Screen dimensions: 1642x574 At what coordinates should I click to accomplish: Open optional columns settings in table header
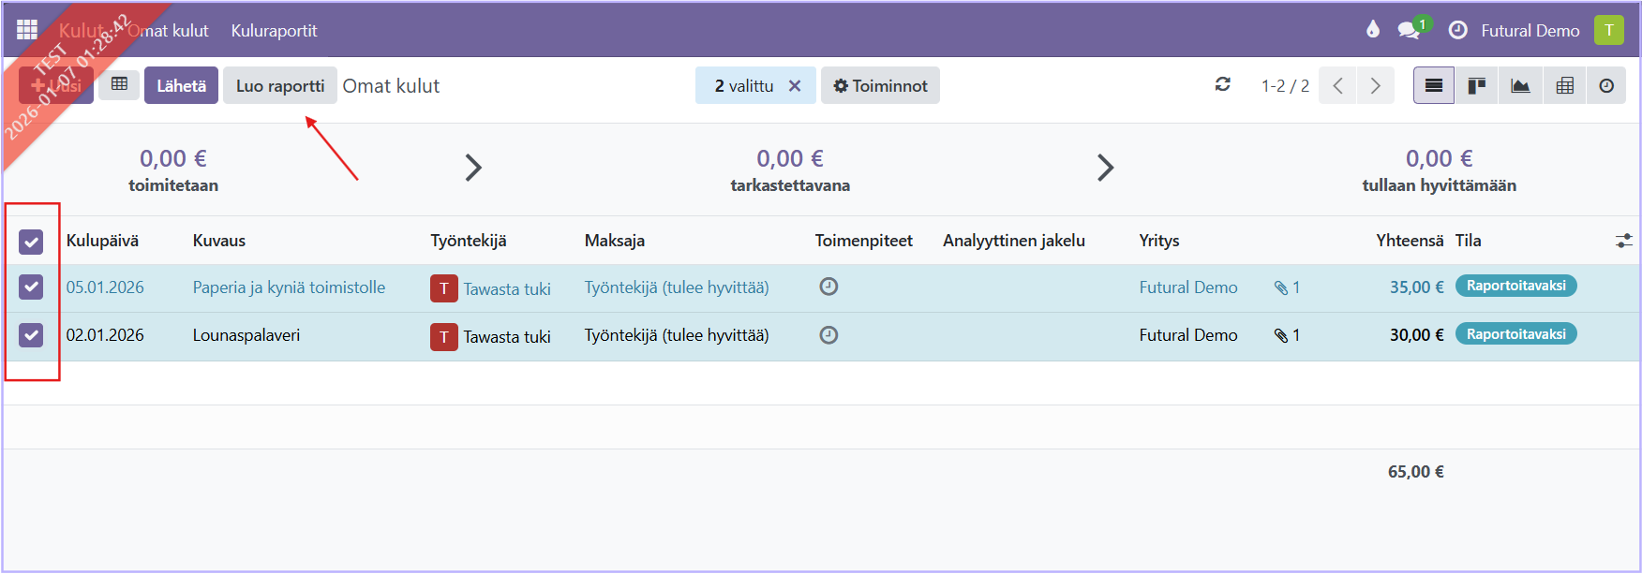pos(1623,241)
